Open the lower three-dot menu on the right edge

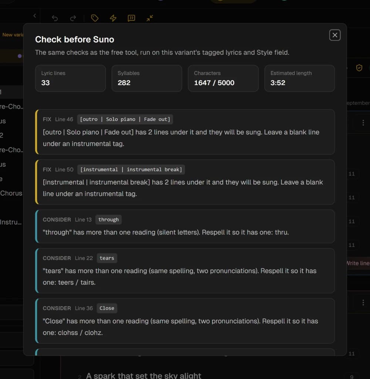coord(363,302)
